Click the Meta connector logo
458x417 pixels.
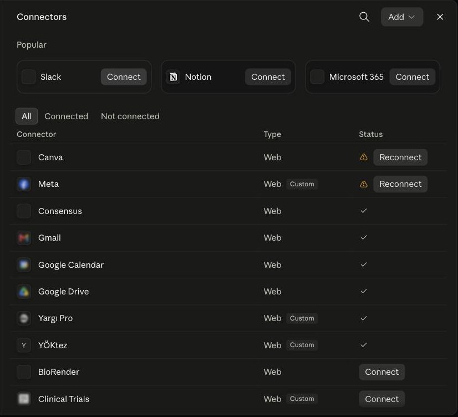click(x=24, y=184)
